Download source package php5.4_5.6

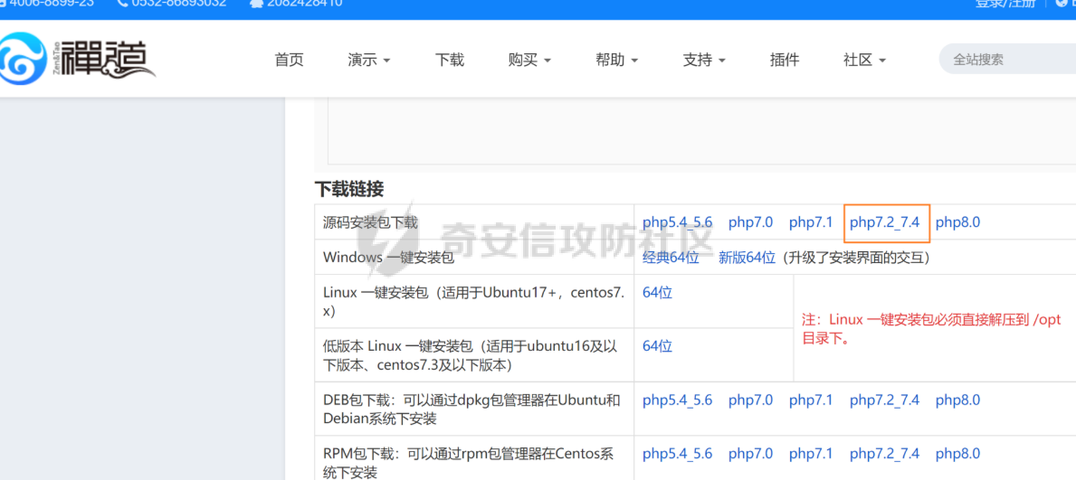(x=677, y=222)
